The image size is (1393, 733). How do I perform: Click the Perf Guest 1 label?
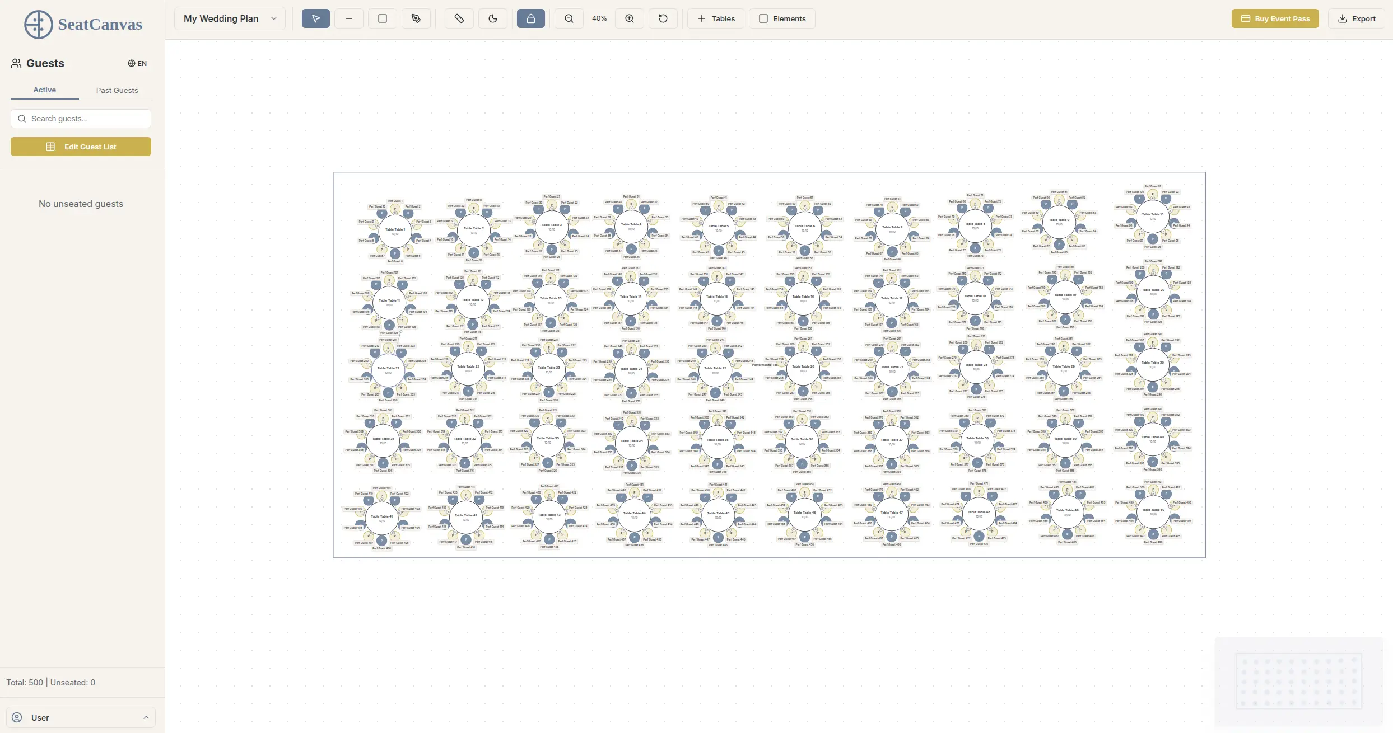click(395, 201)
